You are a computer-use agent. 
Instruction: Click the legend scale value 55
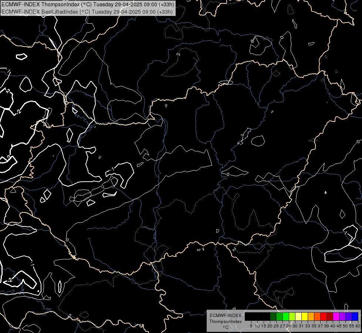352,326
